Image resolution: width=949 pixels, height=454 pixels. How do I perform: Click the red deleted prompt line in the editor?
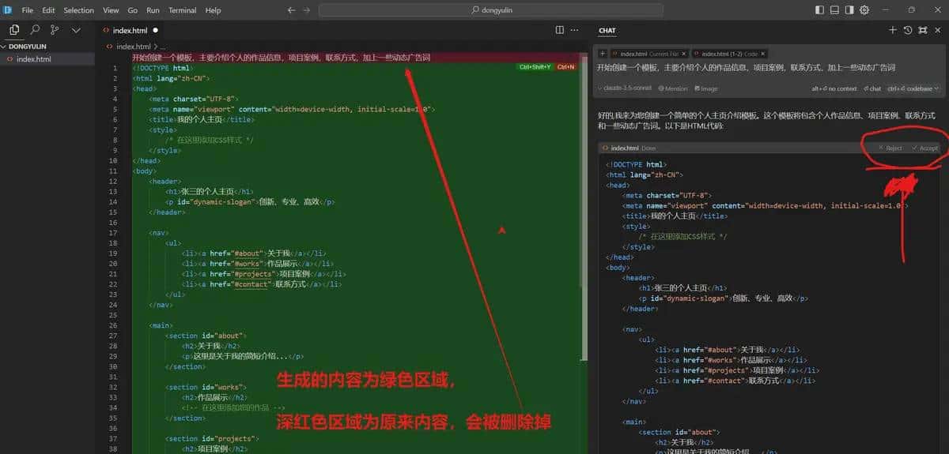pos(356,58)
